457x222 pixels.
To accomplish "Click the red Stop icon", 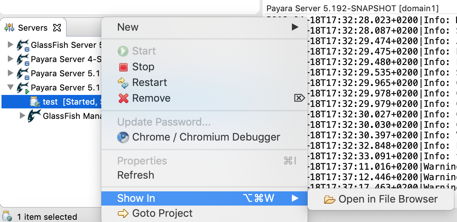I will point(123,67).
